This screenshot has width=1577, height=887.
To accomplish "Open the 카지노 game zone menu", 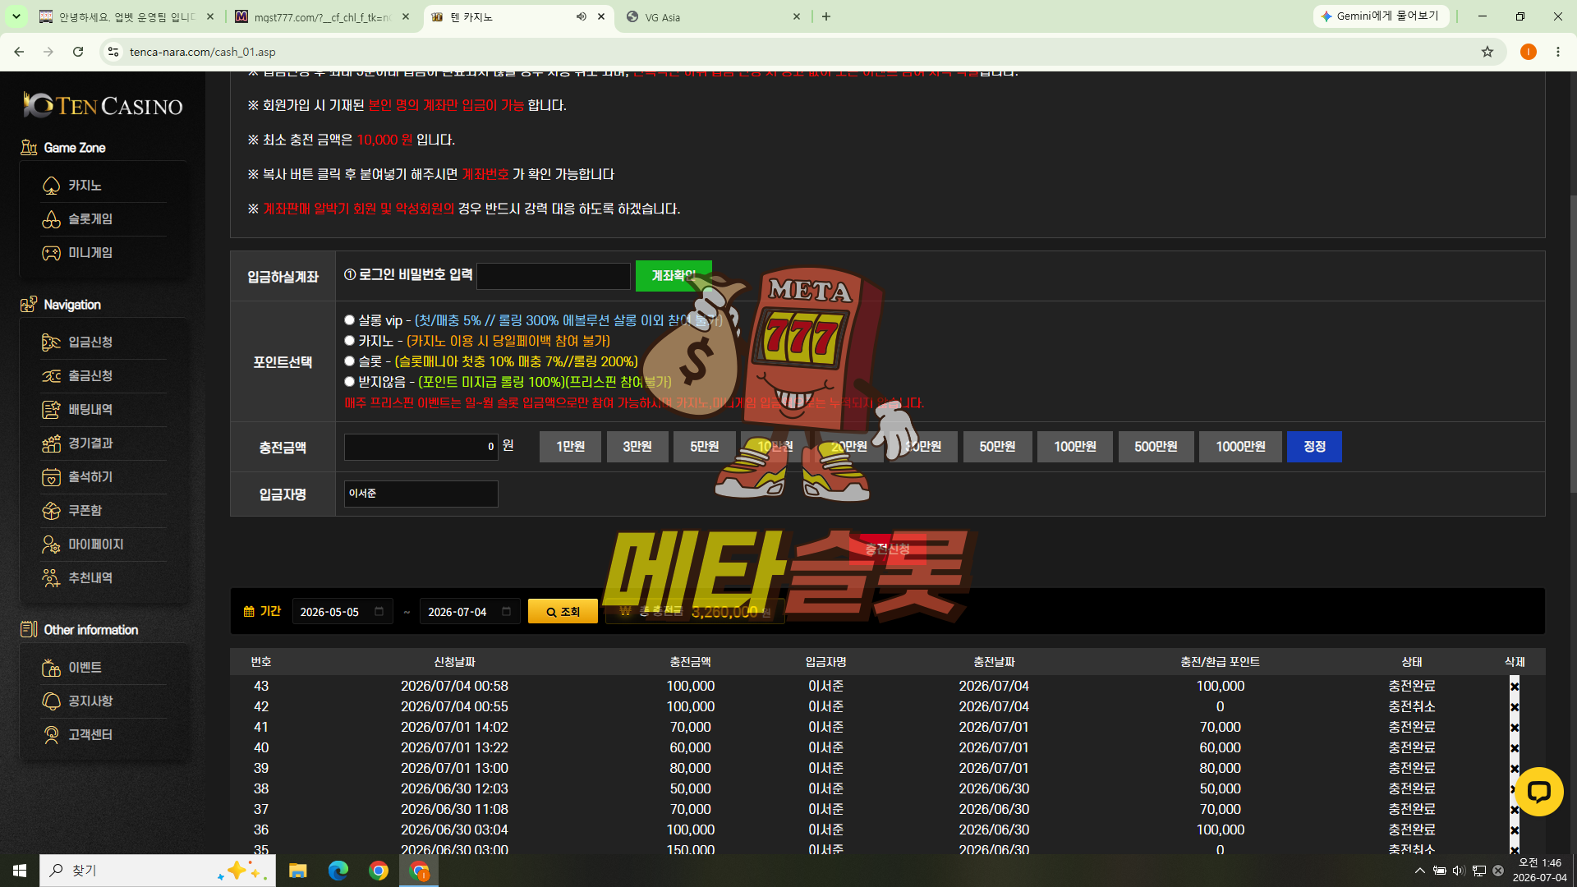I will pos(85,186).
